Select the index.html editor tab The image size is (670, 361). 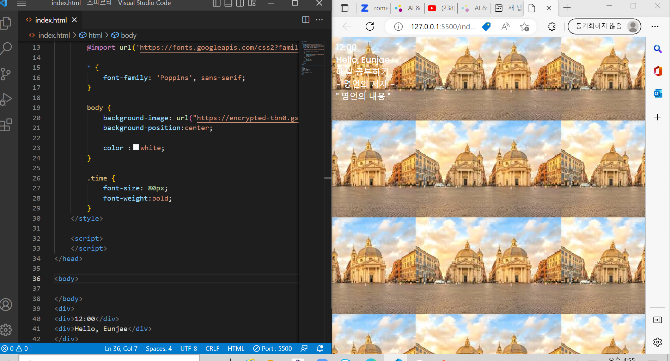point(51,20)
